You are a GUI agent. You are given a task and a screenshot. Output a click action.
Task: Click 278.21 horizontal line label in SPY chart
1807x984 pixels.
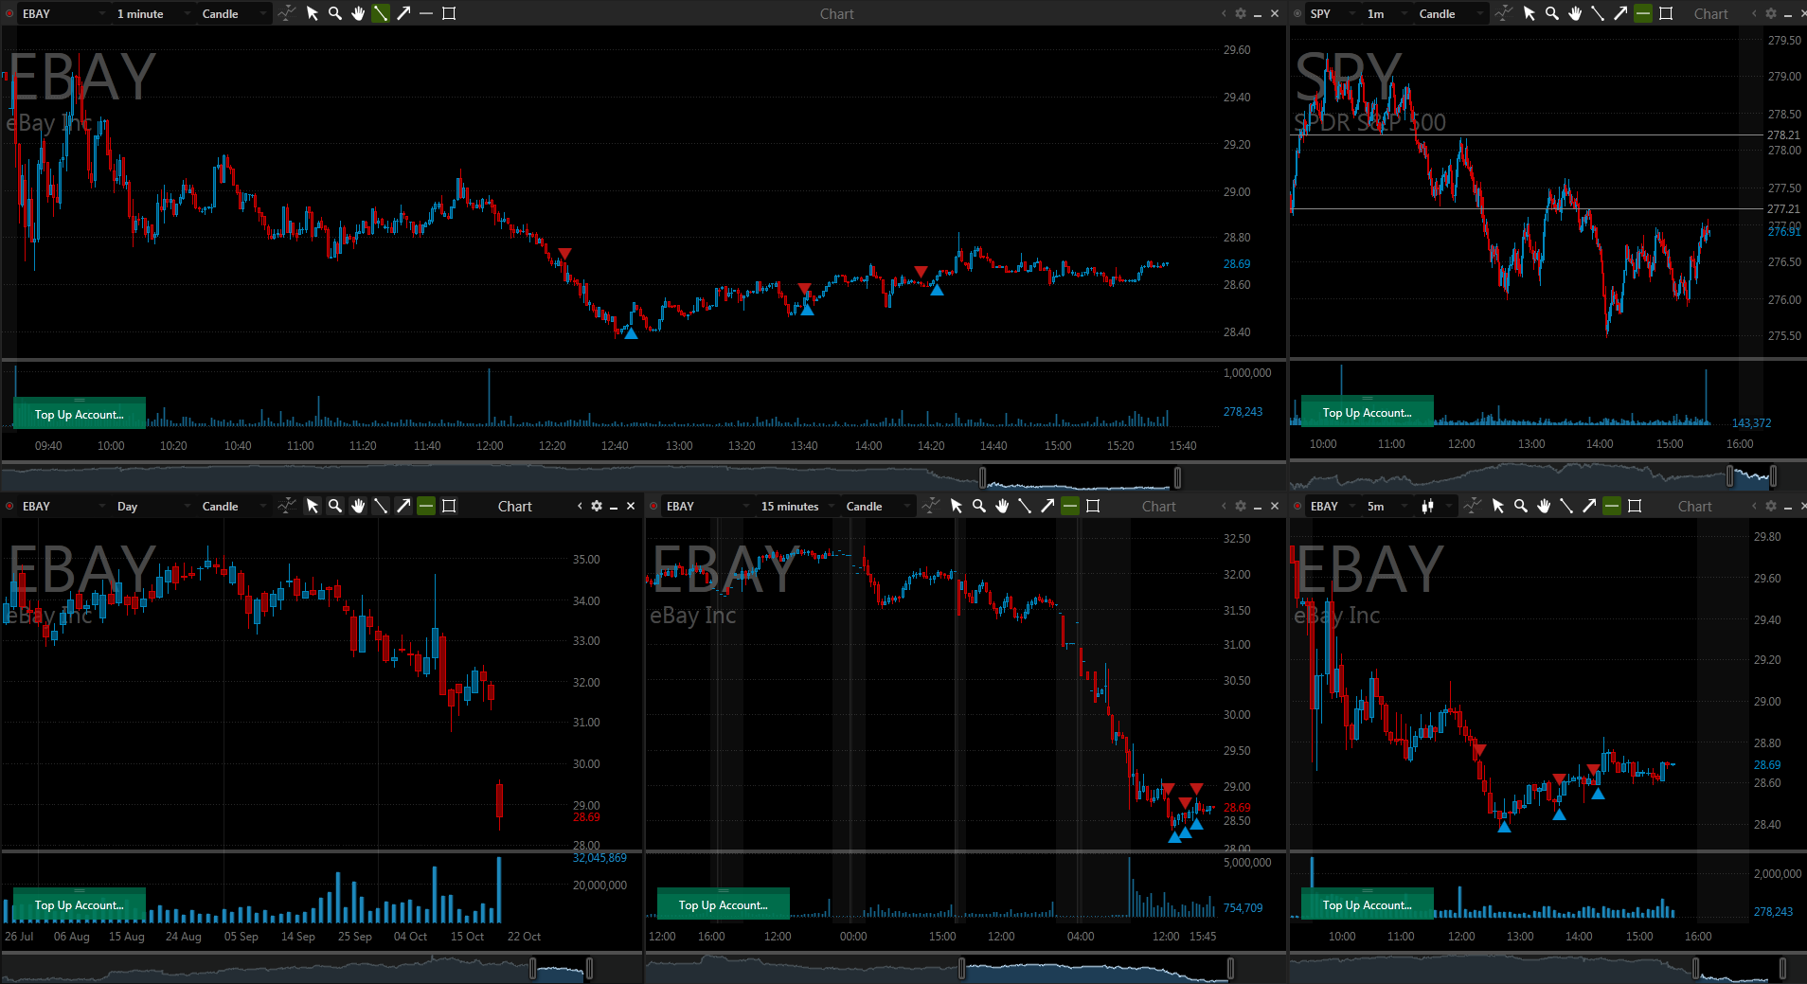[x=1783, y=134]
